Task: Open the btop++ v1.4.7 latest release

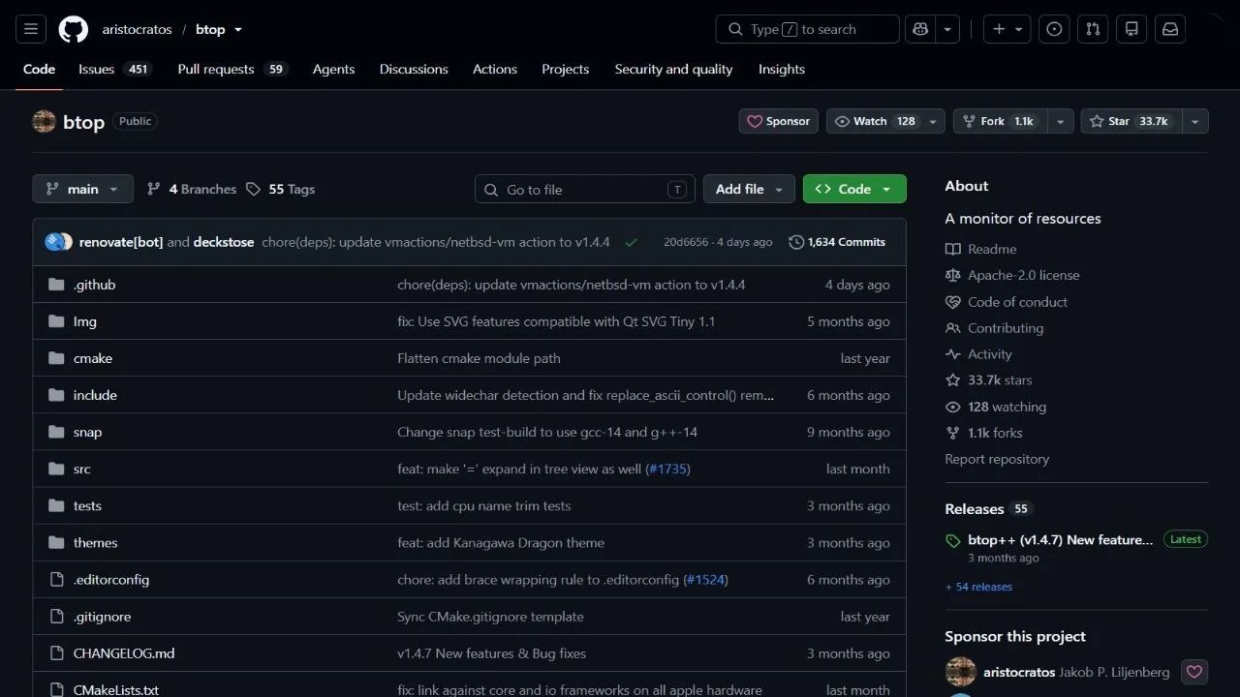Action: pos(1060,540)
